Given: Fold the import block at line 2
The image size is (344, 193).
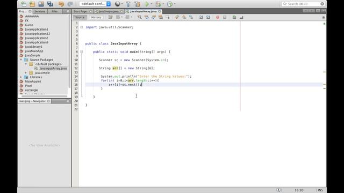Looking at the screenshot, I should (82, 27).
